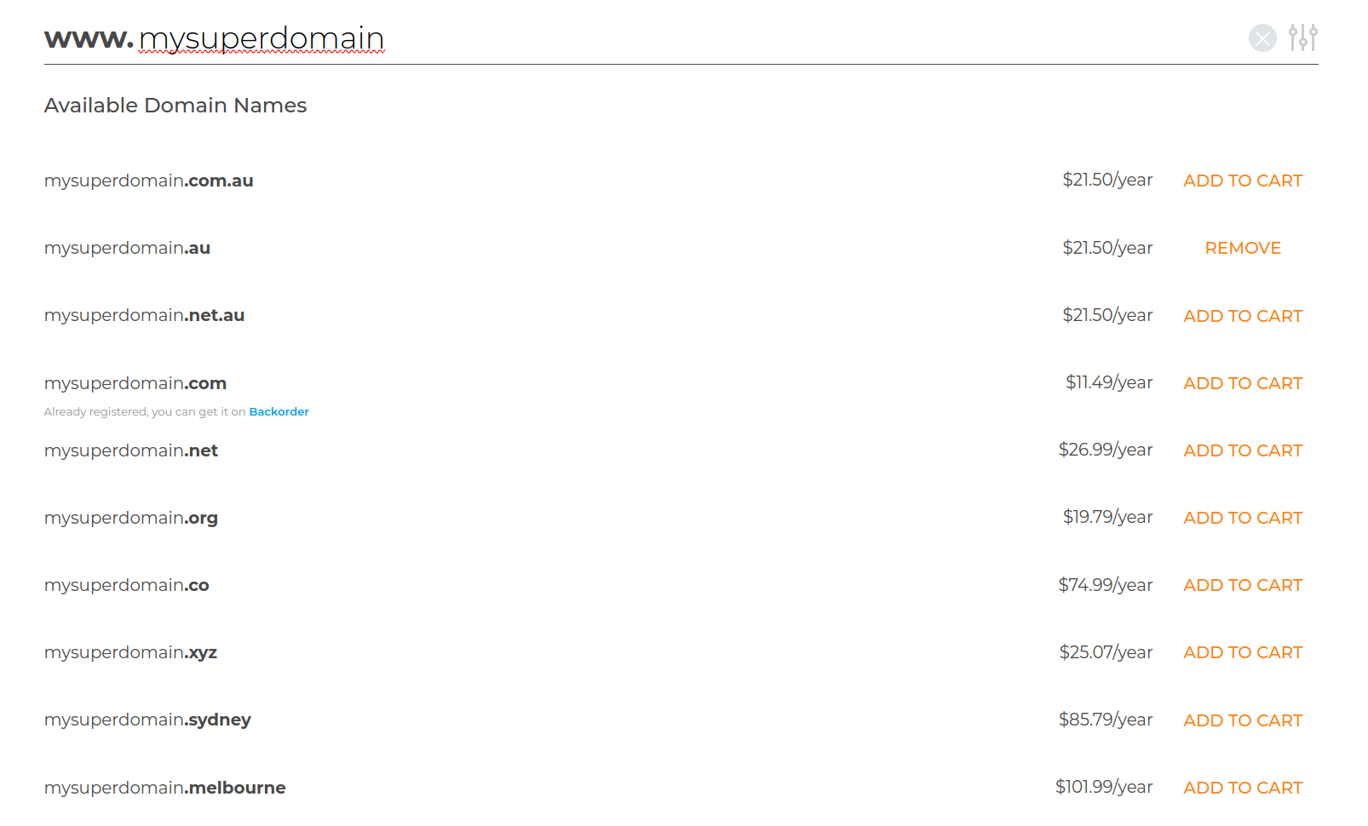Viewport: 1368px width, 826px height.
Task: Add mysuperdomain.net to cart
Action: coord(1242,450)
